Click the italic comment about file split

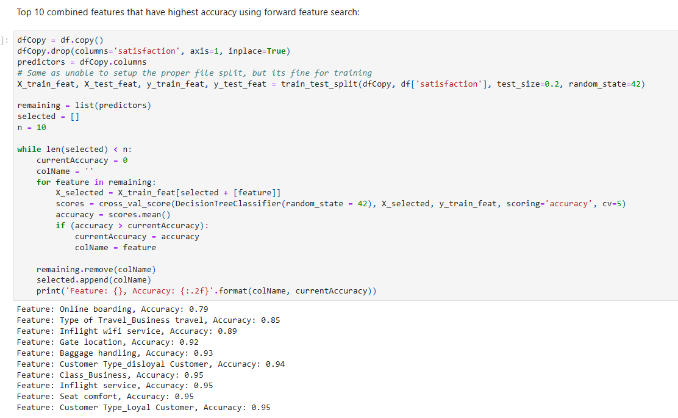[x=194, y=73]
